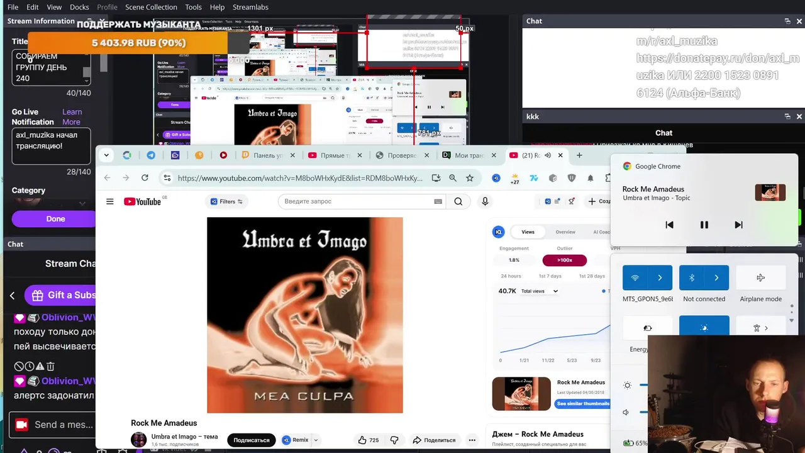Open the Telegram pinned tab

click(151, 155)
